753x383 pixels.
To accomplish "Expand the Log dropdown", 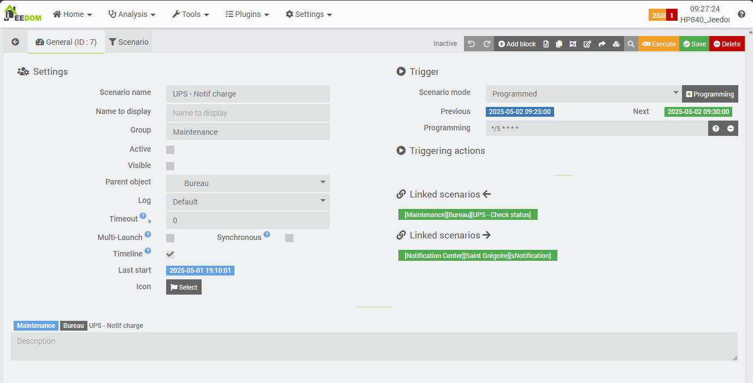I will coord(248,202).
